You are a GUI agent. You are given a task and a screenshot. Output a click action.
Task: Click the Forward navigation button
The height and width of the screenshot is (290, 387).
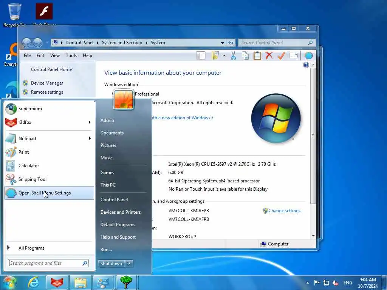pyautogui.click(x=37, y=43)
